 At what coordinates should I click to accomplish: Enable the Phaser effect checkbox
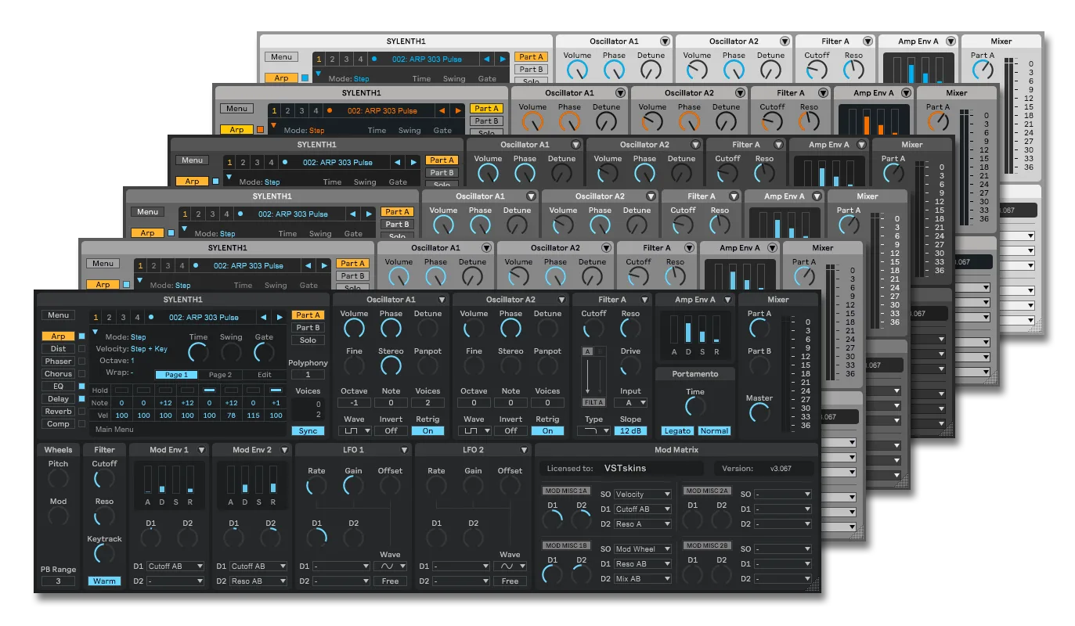[81, 362]
